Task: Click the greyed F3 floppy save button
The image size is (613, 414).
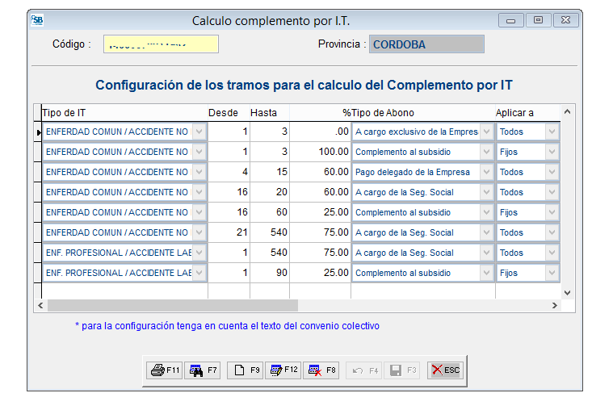Action: (x=402, y=370)
